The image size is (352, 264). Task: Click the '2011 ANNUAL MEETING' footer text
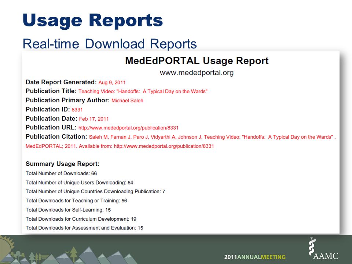(x=255, y=257)
